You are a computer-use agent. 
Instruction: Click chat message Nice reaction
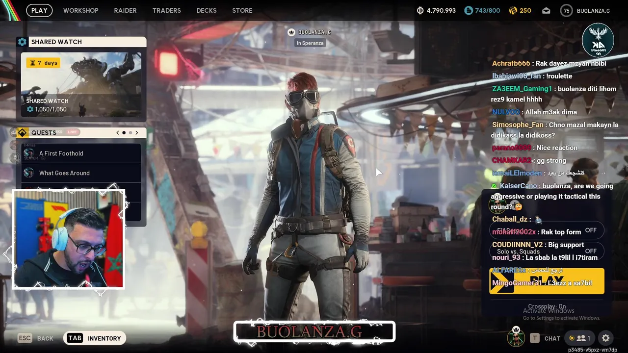point(557,148)
